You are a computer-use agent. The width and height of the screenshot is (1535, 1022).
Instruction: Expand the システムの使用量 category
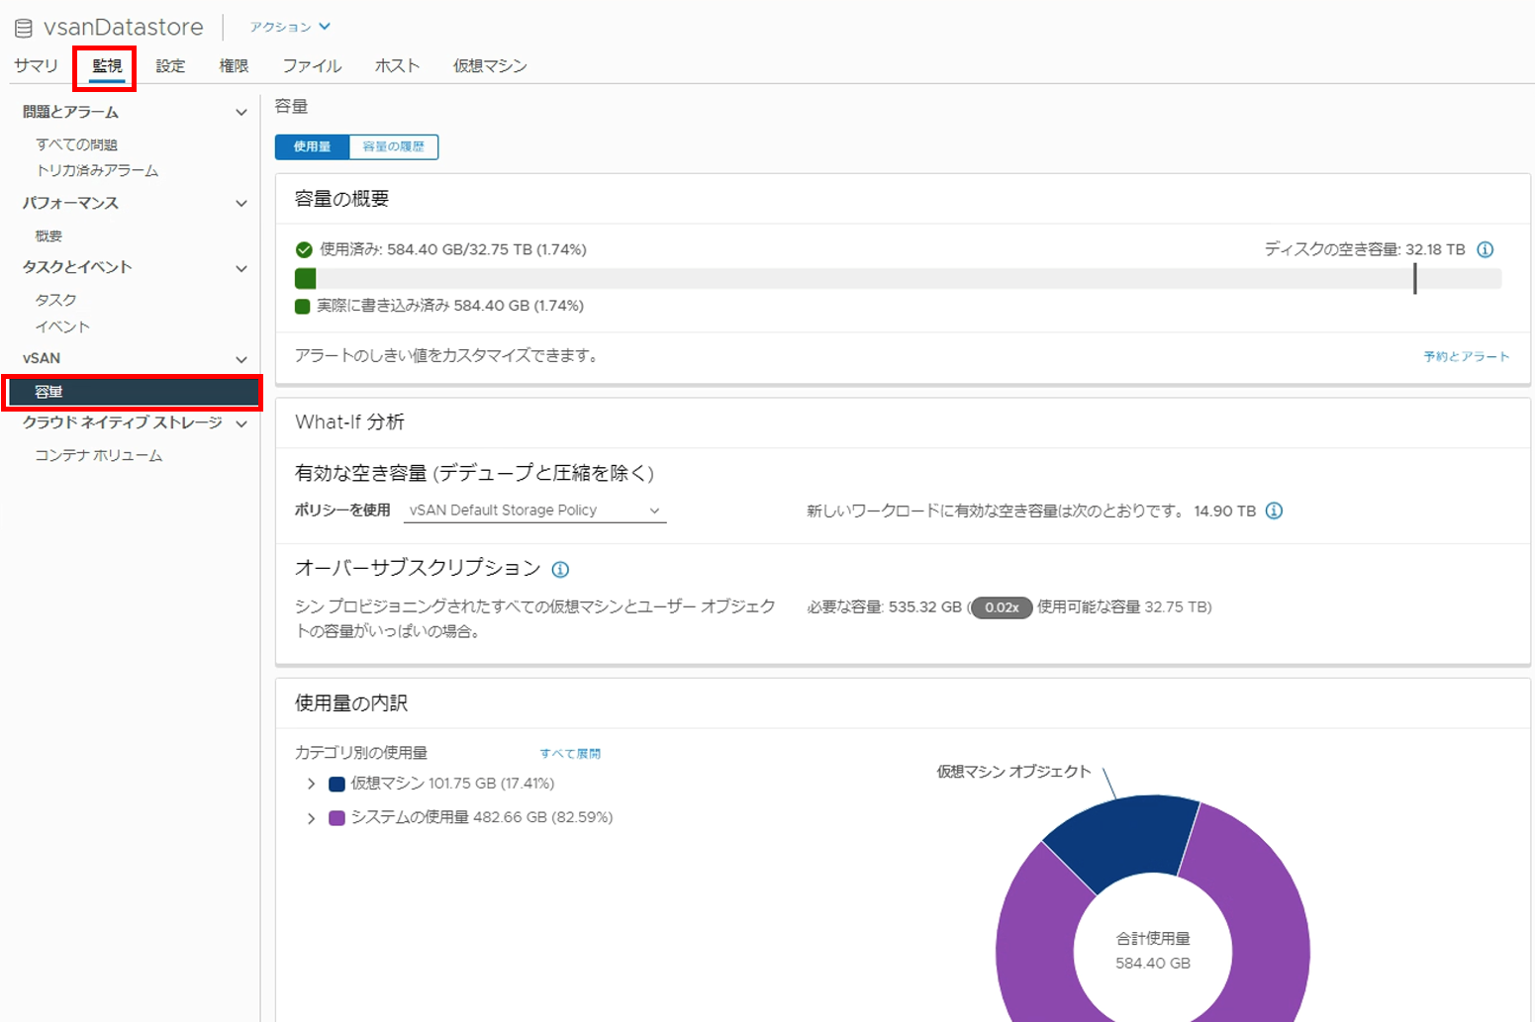[311, 818]
